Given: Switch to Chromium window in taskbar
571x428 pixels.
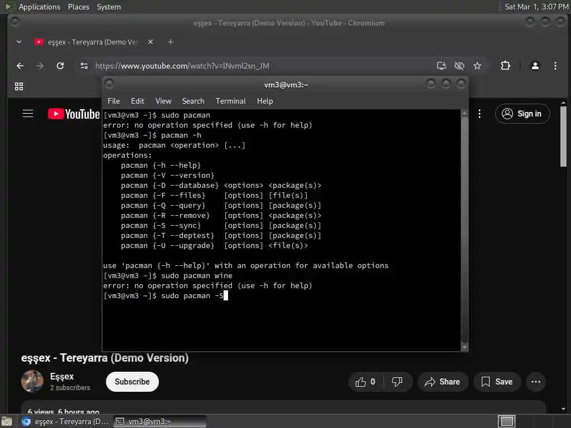Looking at the screenshot, I should (x=65, y=421).
